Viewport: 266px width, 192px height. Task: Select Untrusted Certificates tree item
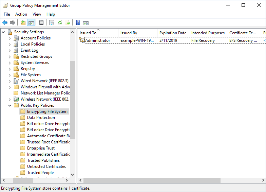tap(46, 167)
